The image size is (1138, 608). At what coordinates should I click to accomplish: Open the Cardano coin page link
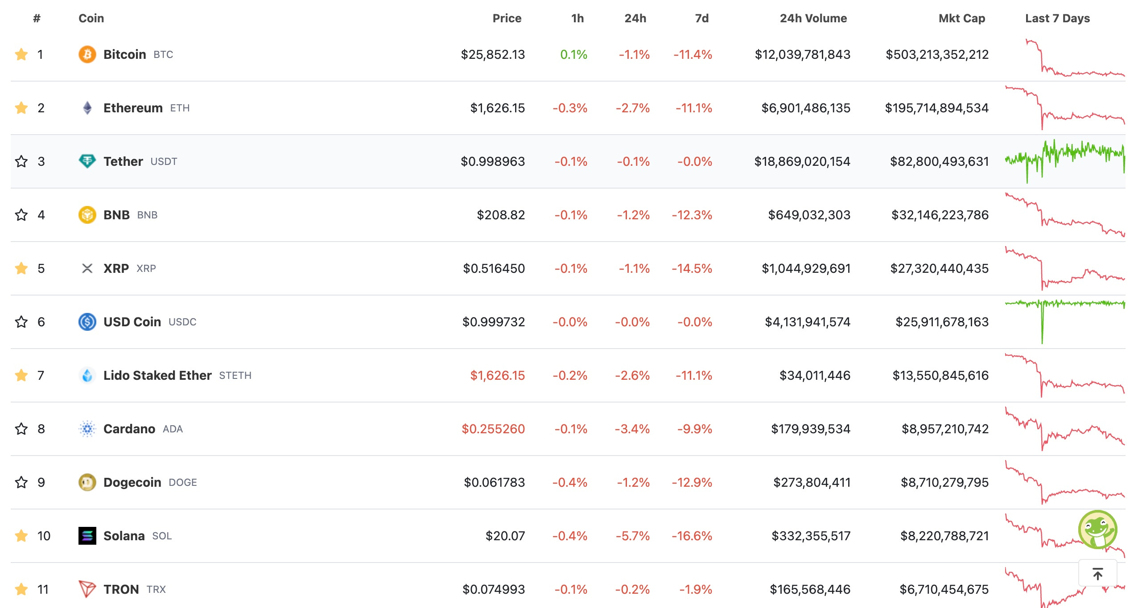[x=129, y=429]
